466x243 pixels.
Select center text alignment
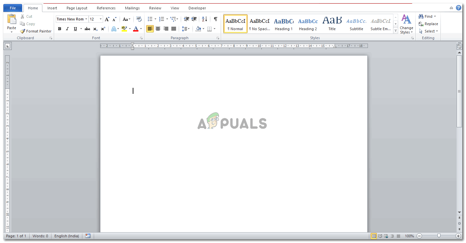pos(158,29)
